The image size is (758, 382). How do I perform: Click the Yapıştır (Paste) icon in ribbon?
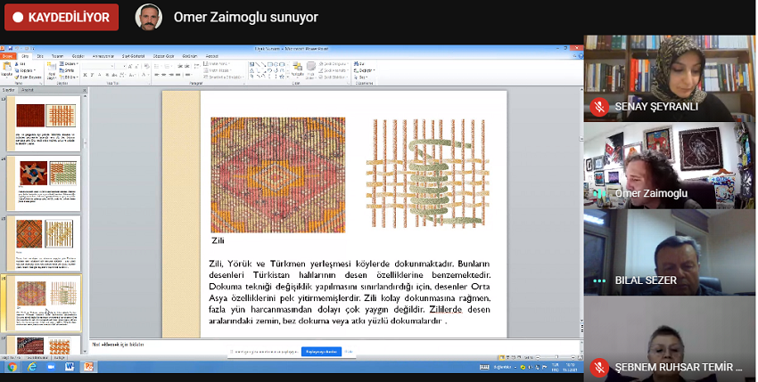[6, 69]
